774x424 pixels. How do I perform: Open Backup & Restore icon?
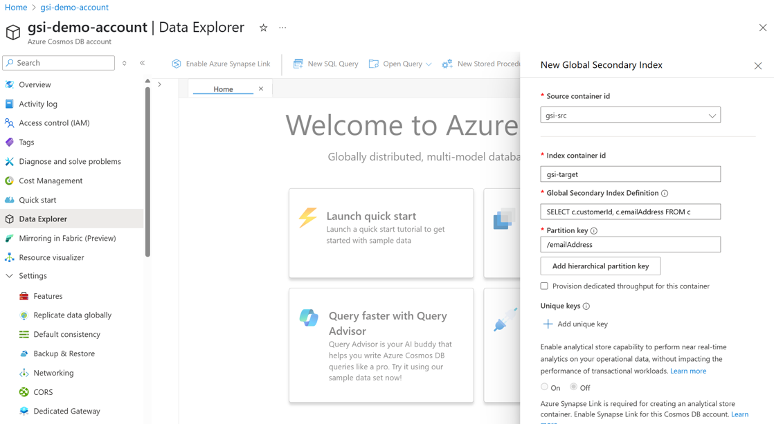(24, 353)
